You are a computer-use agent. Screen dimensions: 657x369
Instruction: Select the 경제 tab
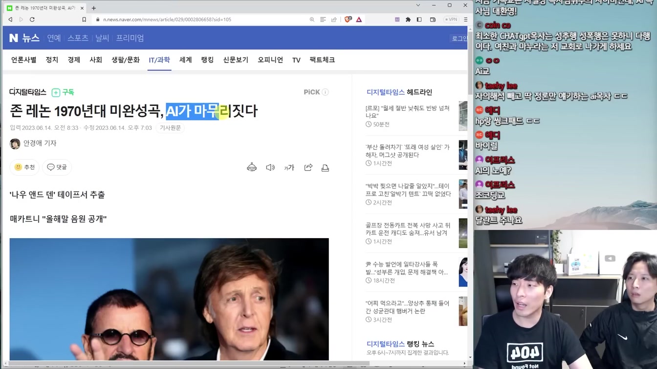[x=74, y=60]
